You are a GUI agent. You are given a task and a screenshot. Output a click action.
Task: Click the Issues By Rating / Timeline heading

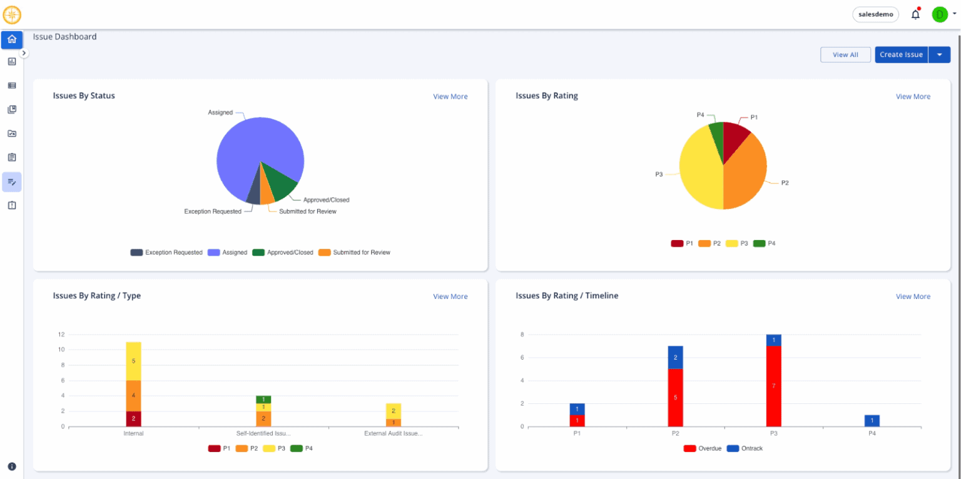(567, 296)
